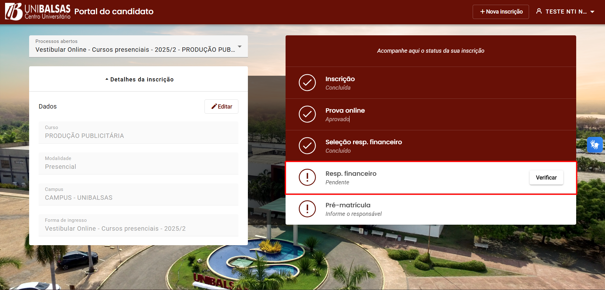This screenshot has height=290, width=605.
Task: Open the Processos abertos dropdown
Action: (138, 46)
